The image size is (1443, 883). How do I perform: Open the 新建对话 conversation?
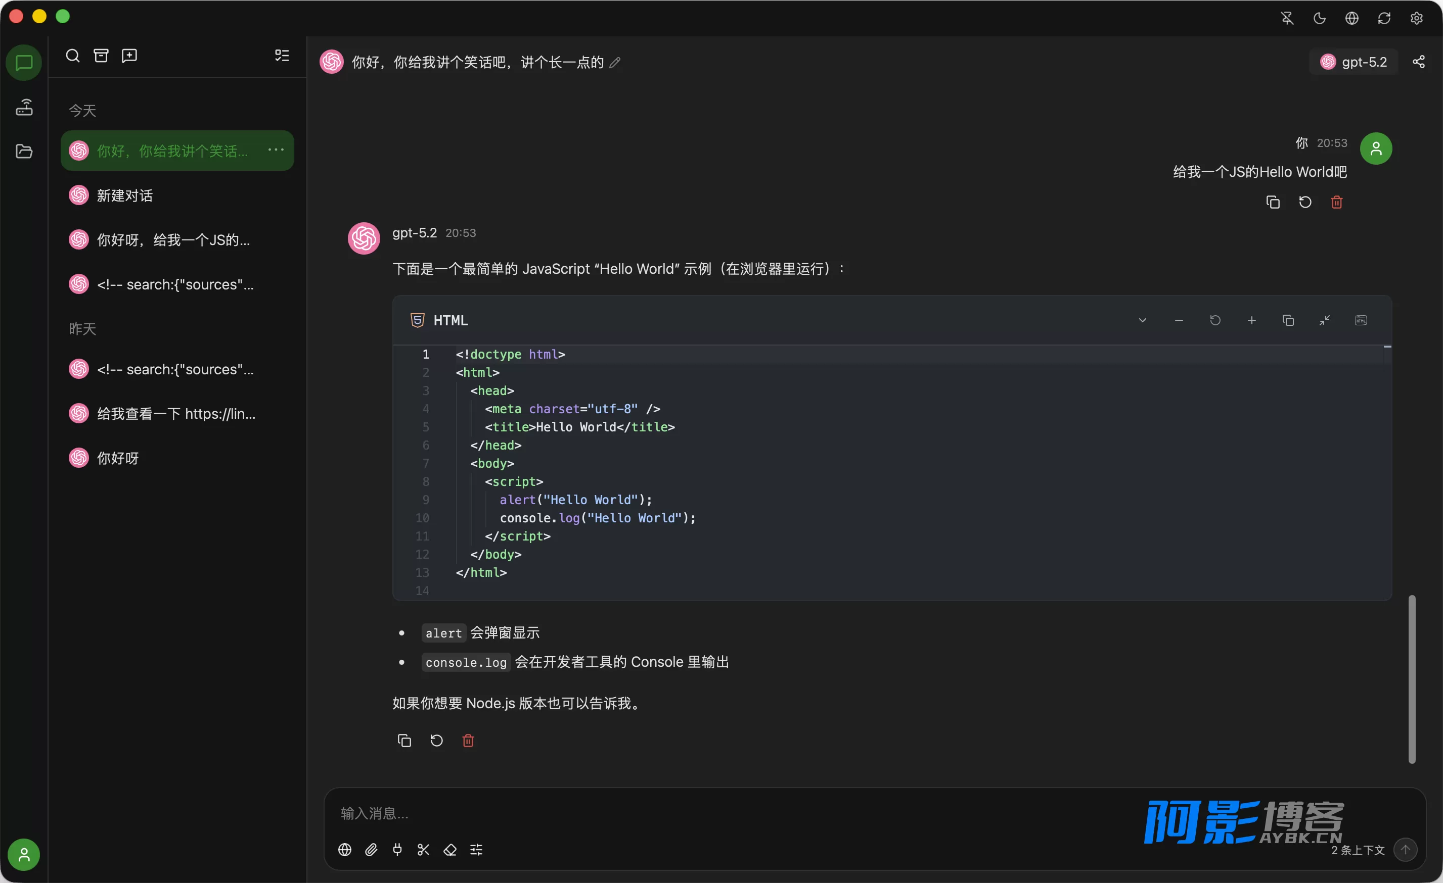[x=177, y=195]
